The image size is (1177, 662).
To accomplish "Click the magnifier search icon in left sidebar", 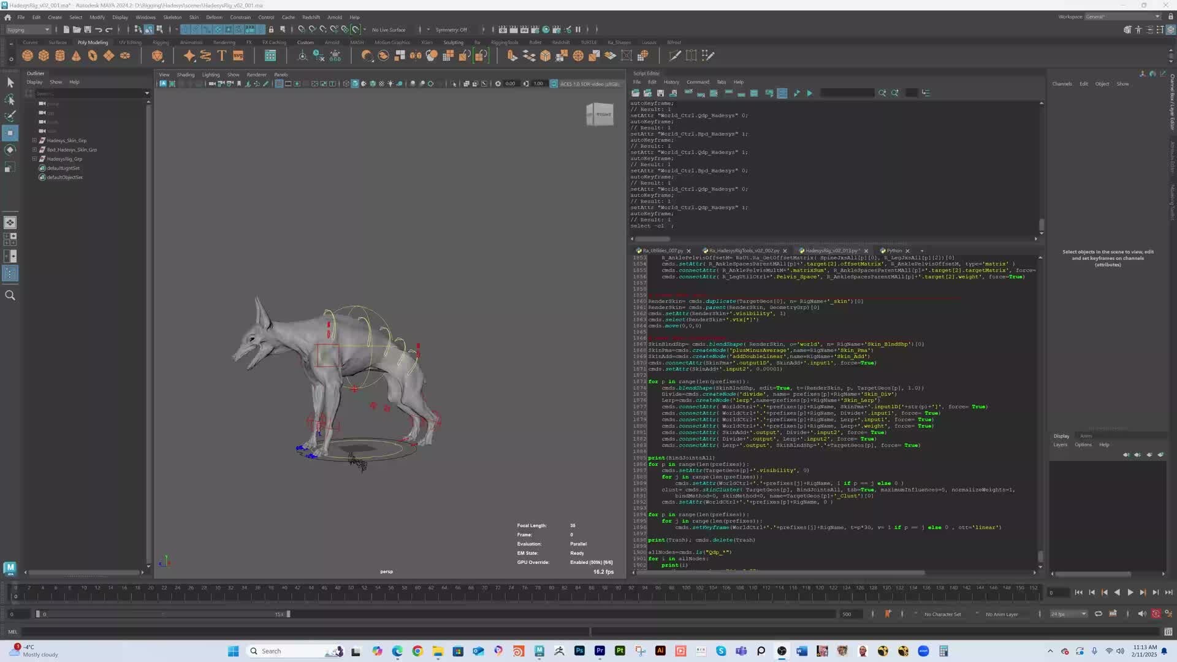I will click(10, 295).
